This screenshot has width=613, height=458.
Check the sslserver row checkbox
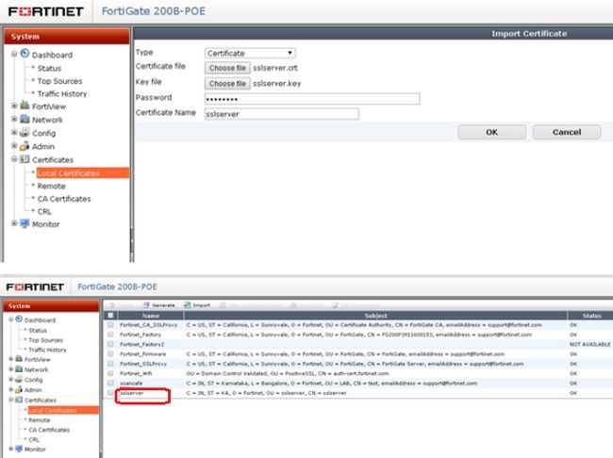coord(110,393)
